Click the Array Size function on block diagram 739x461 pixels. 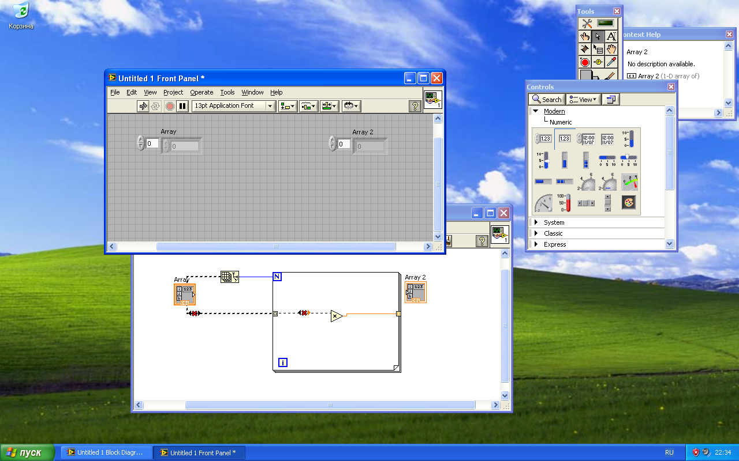coord(230,277)
